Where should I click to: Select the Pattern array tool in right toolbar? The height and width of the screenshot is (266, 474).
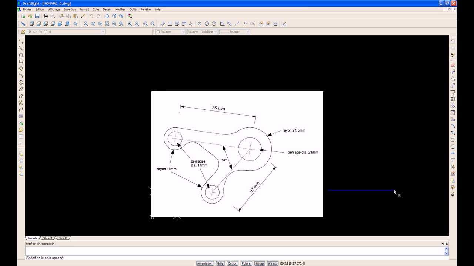click(x=453, y=99)
